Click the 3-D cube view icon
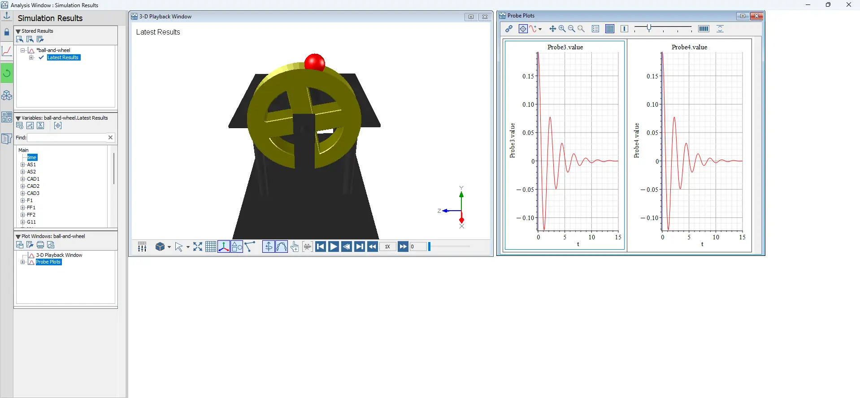This screenshot has width=860, height=398. tap(160, 247)
